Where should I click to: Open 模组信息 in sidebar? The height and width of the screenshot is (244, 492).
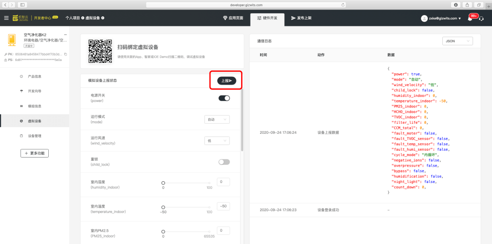(x=35, y=106)
